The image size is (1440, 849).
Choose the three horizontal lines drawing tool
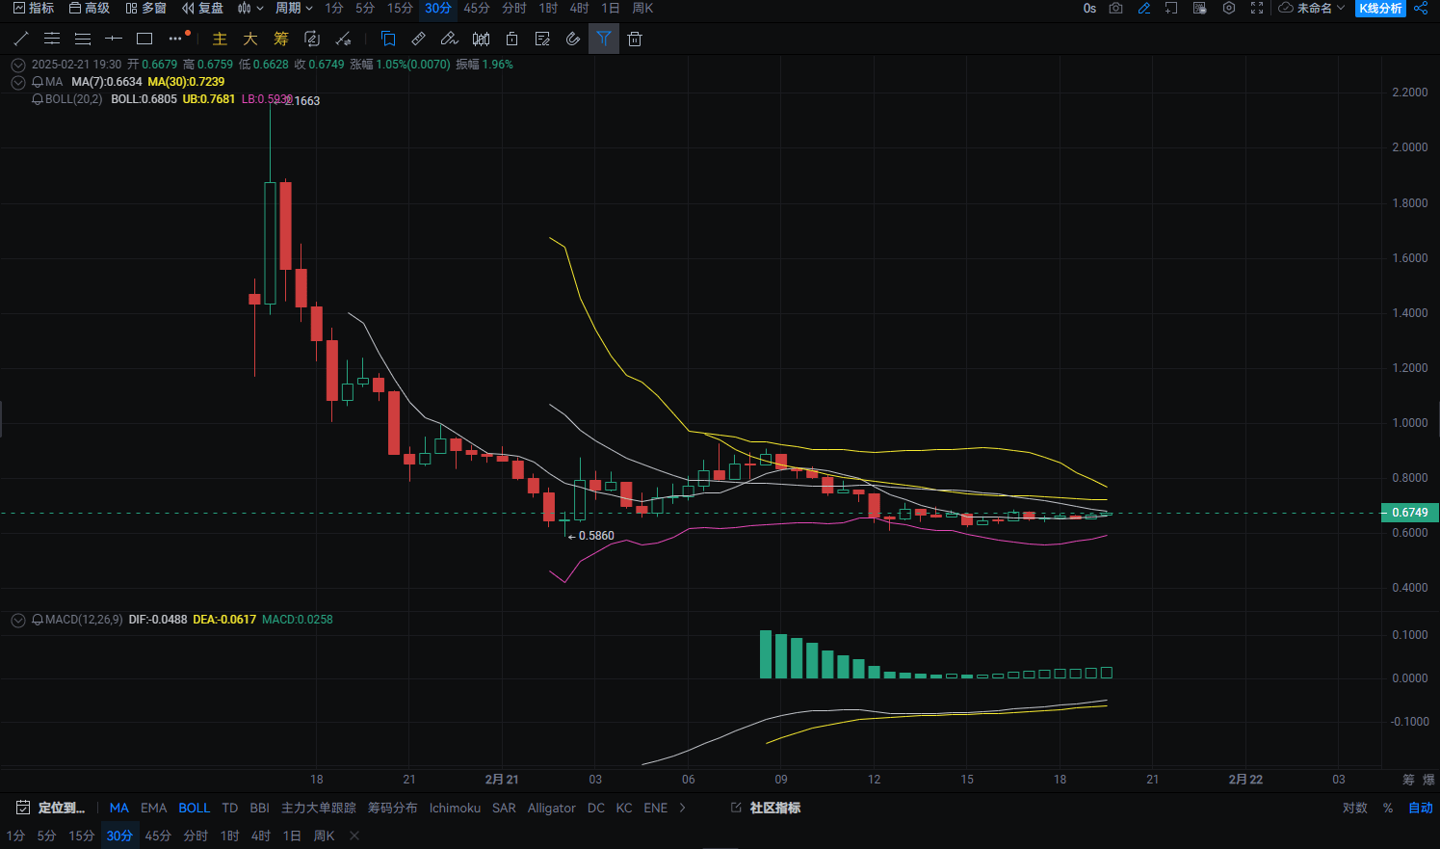point(83,39)
